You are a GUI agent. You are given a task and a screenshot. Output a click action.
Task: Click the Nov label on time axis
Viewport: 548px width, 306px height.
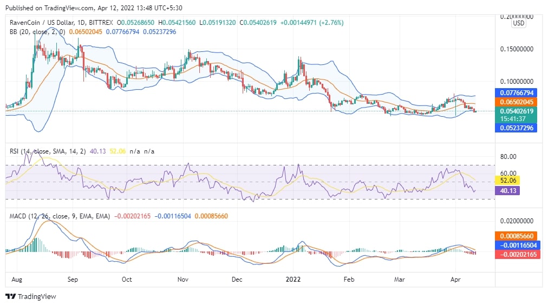tap(183, 280)
